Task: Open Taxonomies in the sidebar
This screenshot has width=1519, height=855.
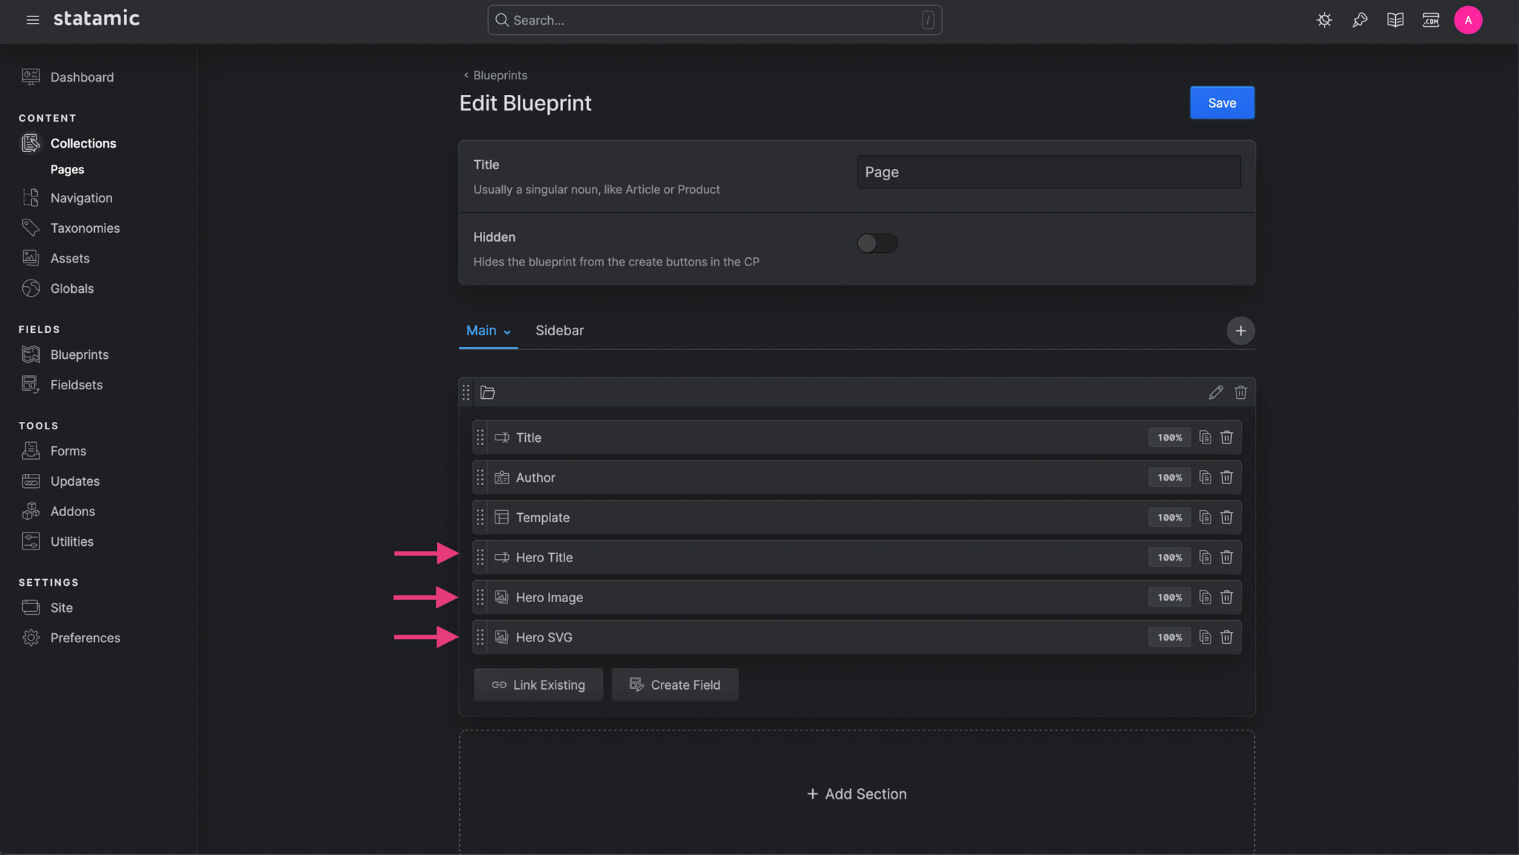Action: coord(85,228)
